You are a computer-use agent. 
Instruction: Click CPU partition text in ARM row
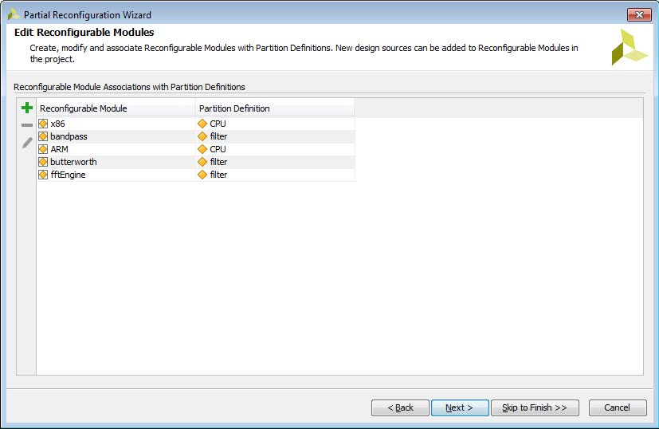click(218, 149)
